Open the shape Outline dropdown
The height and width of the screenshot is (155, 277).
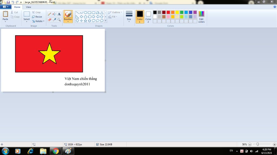(x=115, y=12)
